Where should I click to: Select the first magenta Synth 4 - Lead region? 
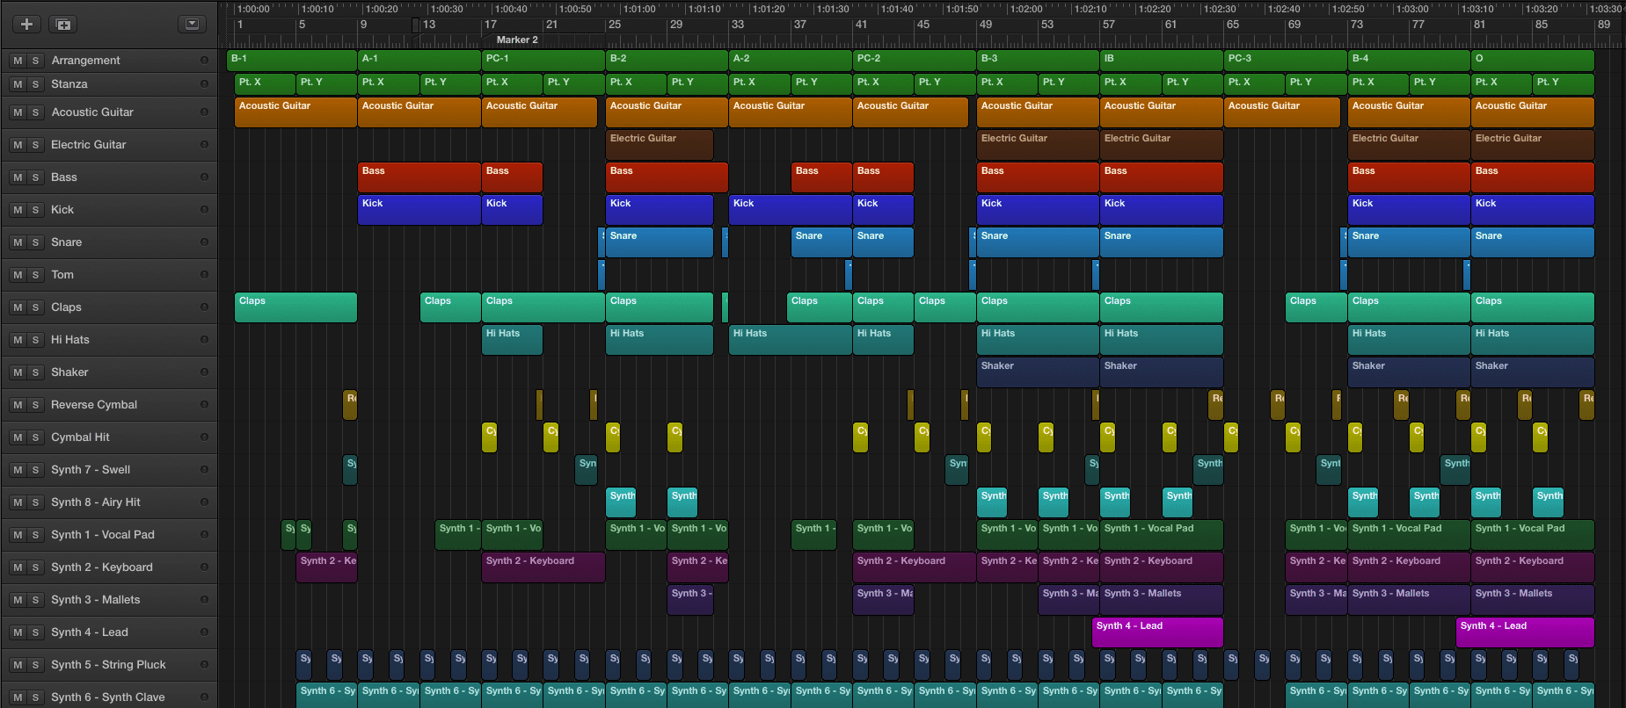[1156, 632]
